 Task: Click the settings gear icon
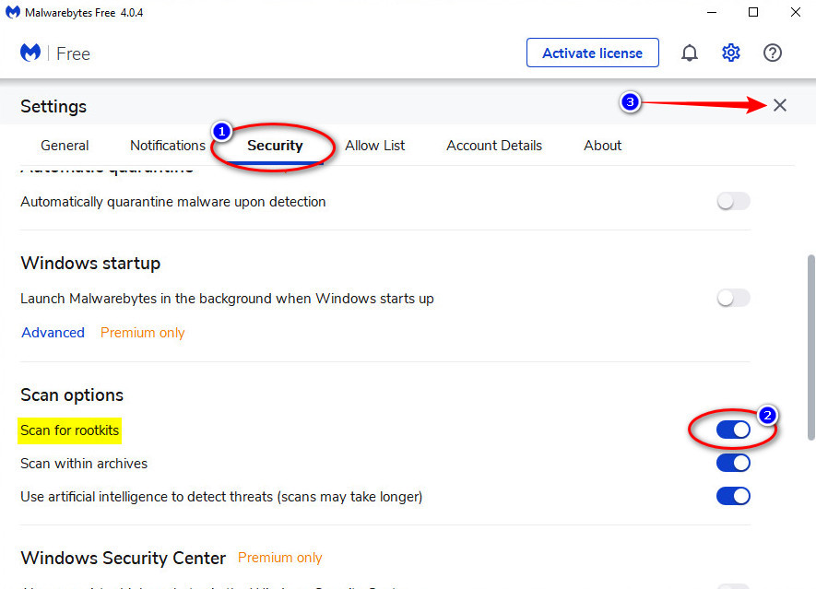[x=730, y=53]
